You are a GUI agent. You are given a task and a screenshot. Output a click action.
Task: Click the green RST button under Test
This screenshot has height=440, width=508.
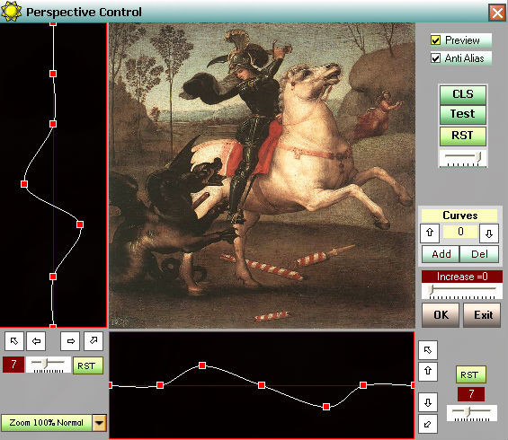tap(463, 136)
